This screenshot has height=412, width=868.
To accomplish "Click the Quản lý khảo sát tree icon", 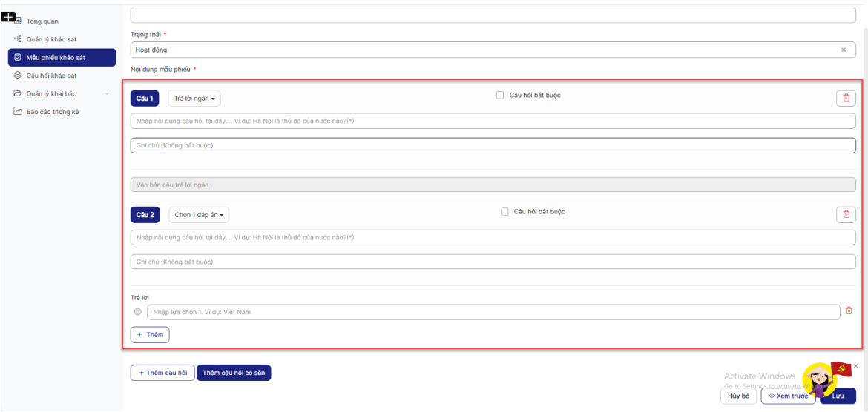I will [17, 39].
